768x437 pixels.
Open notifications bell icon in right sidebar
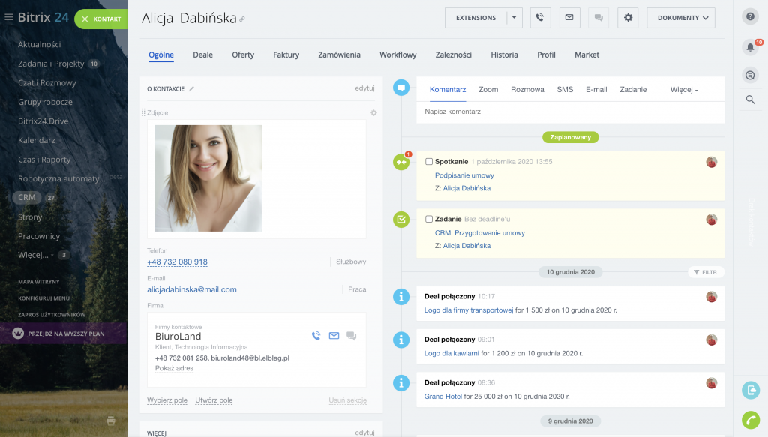click(x=750, y=47)
